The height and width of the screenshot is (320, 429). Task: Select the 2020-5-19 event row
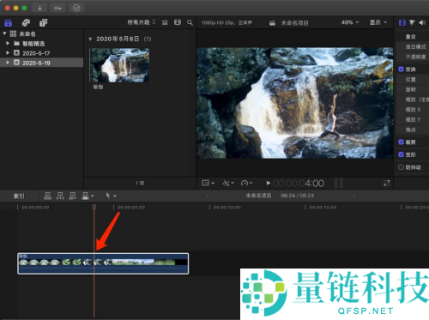tap(42, 63)
